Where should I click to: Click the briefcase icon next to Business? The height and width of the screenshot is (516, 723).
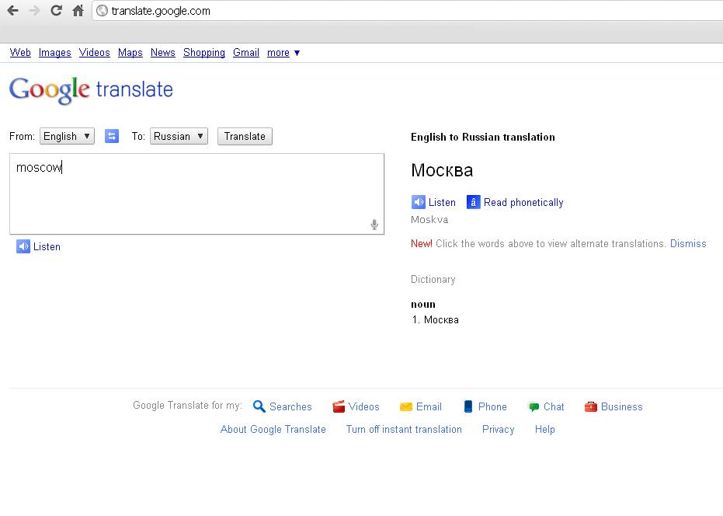(591, 406)
